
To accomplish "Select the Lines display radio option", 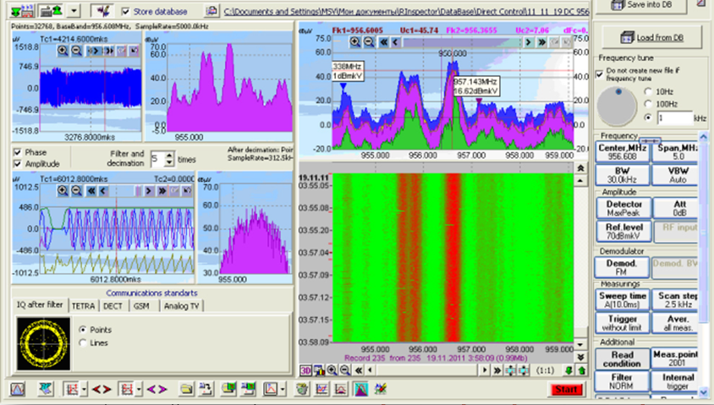I will coord(82,342).
